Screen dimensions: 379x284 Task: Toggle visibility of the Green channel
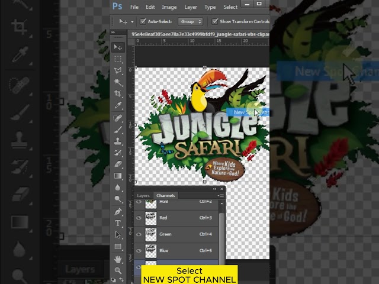pos(139,234)
